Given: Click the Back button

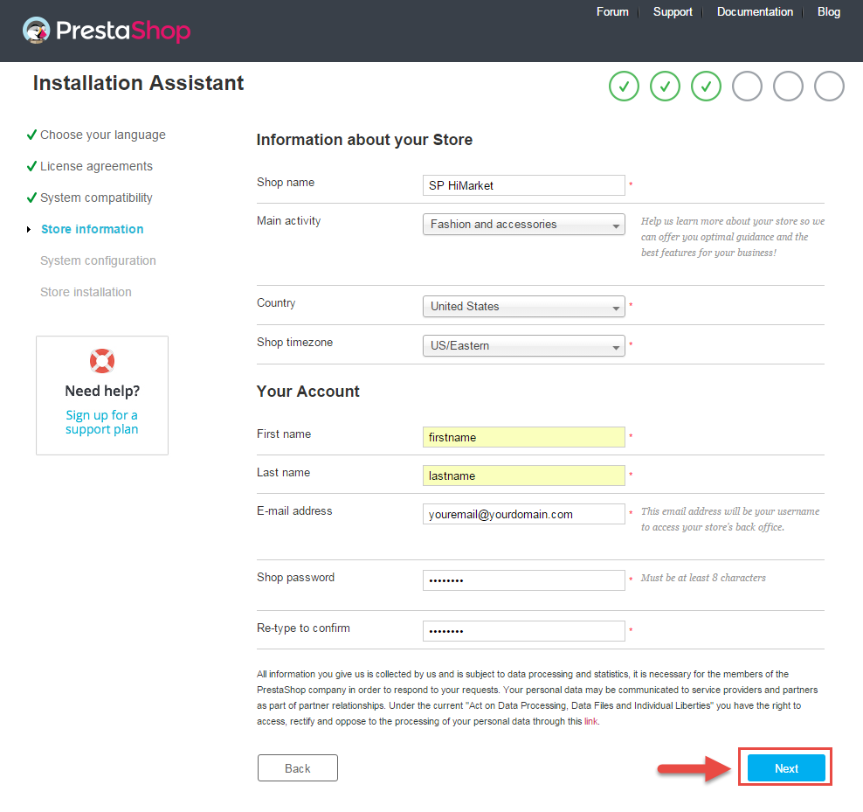Looking at the screenshot, I should (x=297, y=768).
